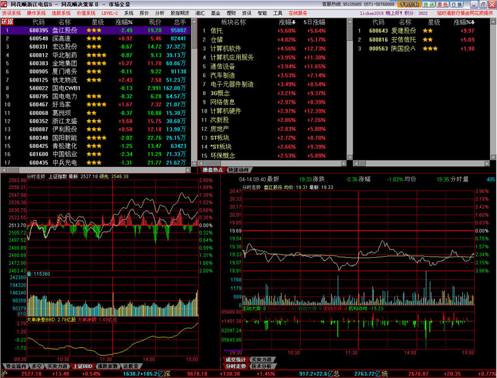Click the 在线服务 link in menu bar
The height and width of the screenshot is (378, 497).
coord(298,13)
